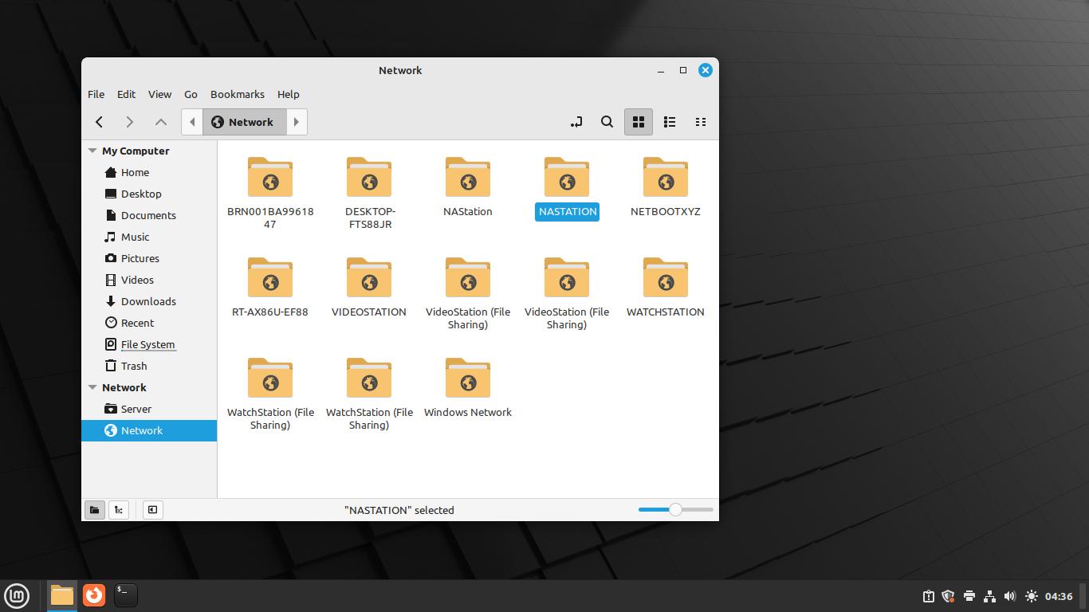Open the File menu
Image resolution: width=1089 pixels, height=612 pixels.
[x=96, y=94]
